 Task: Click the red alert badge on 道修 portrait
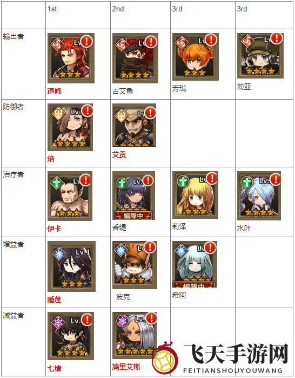tap(86, 41)
